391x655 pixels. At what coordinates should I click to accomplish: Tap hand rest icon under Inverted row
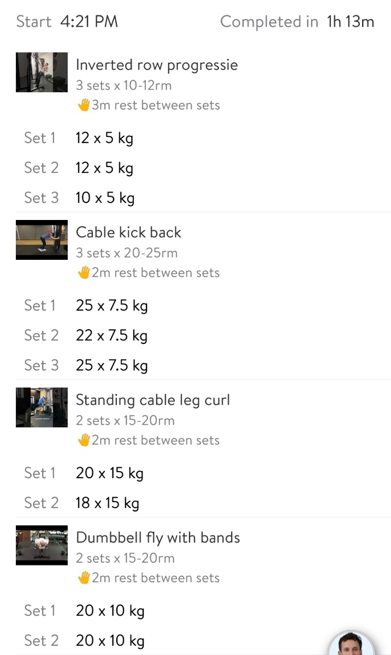click(84, 105)
